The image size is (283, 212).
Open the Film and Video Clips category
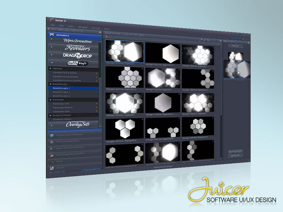[75, 142]
